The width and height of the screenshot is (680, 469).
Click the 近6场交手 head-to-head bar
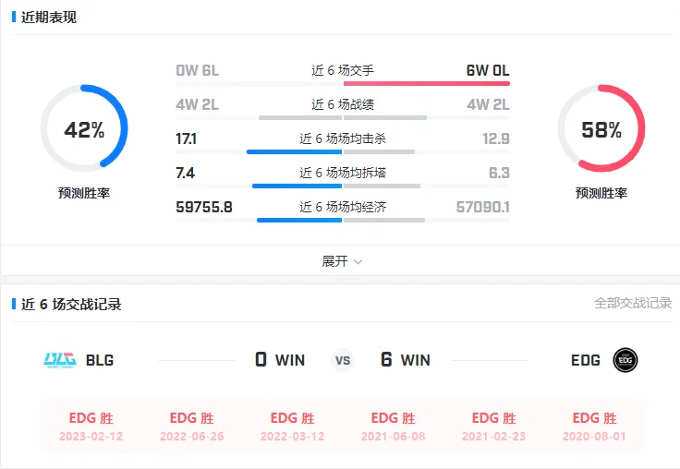pos(343,83)
